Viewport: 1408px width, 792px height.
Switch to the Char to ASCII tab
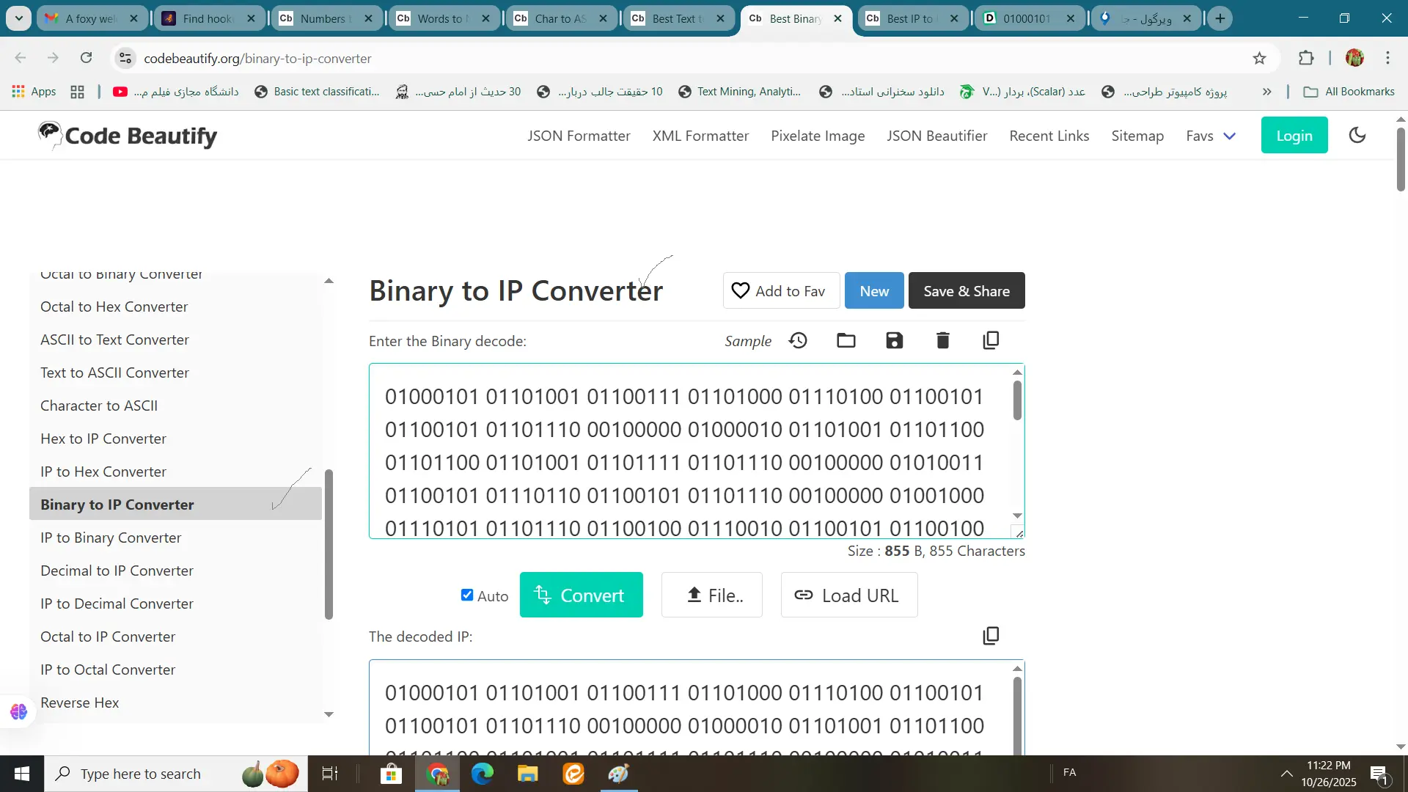[x=561, y=18]
